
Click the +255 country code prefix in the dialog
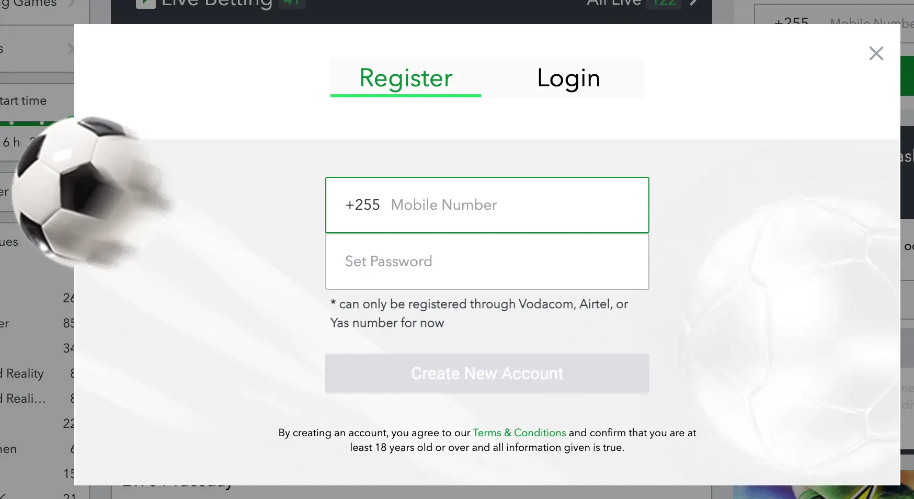point(362,205)
